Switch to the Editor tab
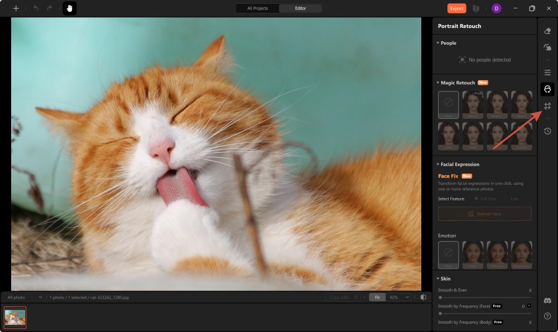Screen dimensions: 558x332 301,8
